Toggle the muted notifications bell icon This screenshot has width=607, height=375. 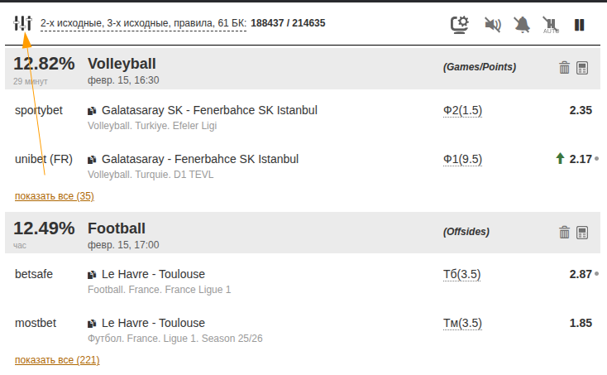(x=522, y=24)
